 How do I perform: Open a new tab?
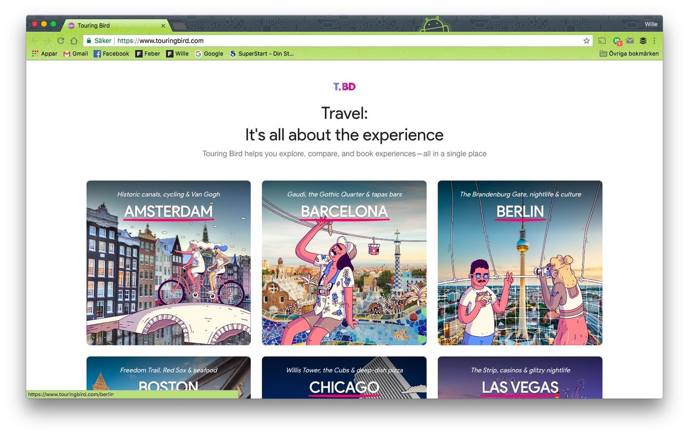(x=179, y=26)
